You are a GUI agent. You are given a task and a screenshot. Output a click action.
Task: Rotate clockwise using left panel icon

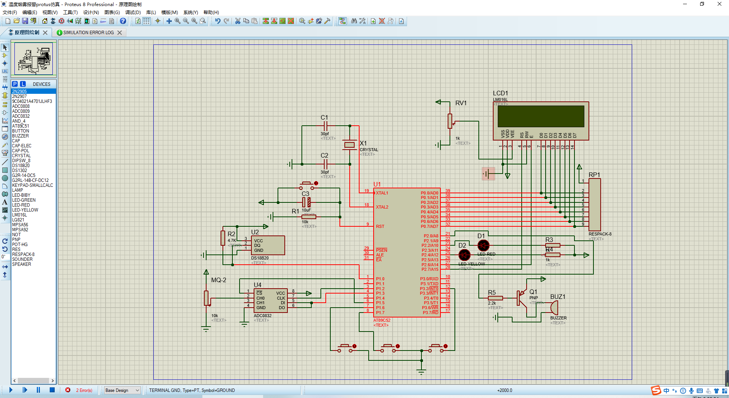pos(5,241)
